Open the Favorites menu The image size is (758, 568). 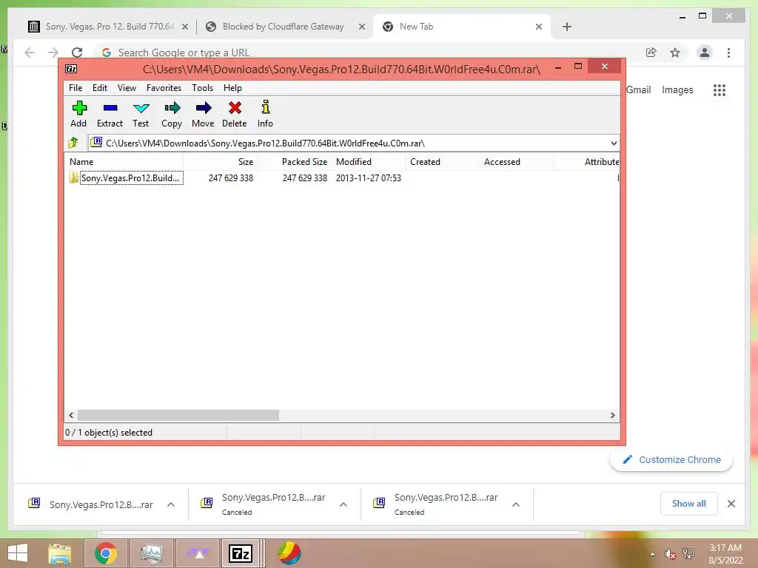pos(164,88)
